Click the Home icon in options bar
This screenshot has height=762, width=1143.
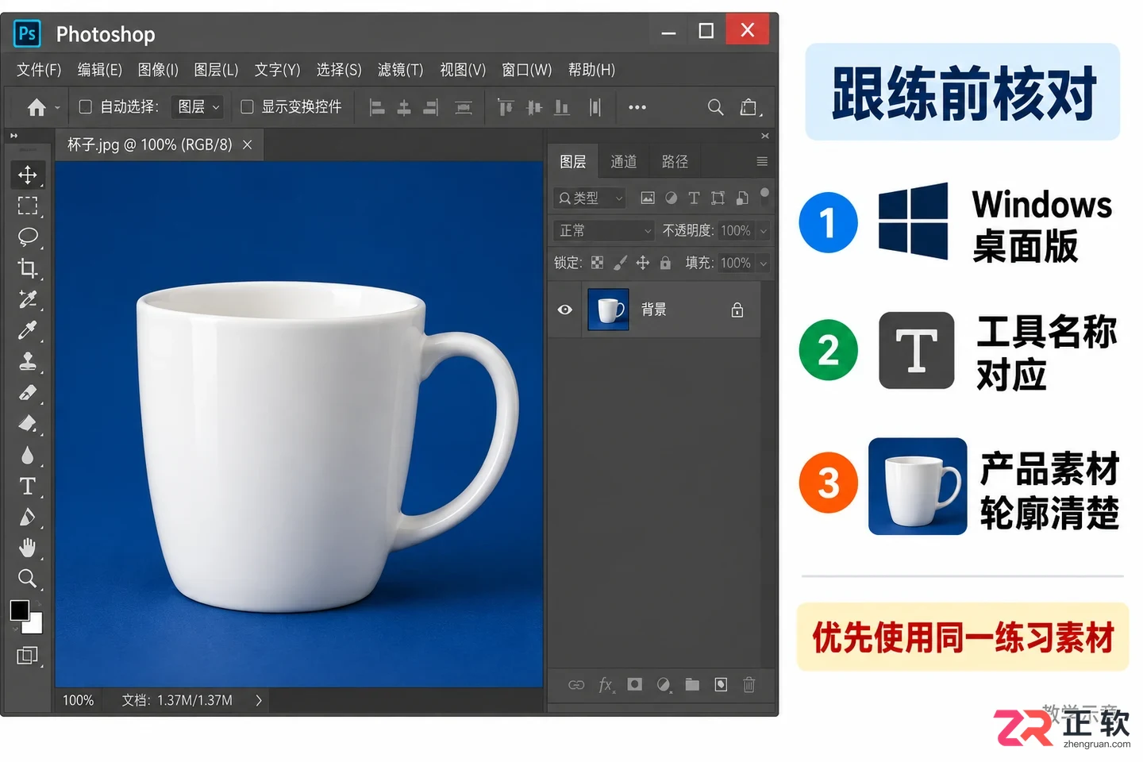pos(37,107)
